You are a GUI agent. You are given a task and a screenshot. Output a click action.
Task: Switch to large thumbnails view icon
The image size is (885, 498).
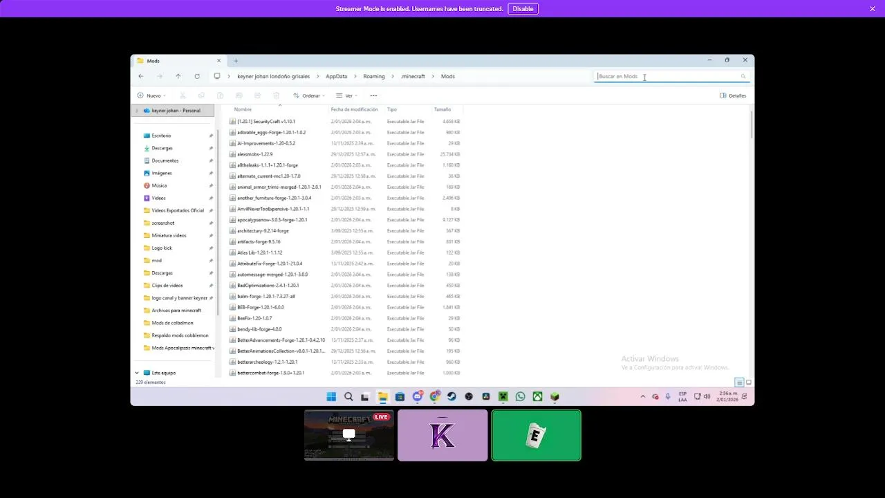(x=749, y=382)
